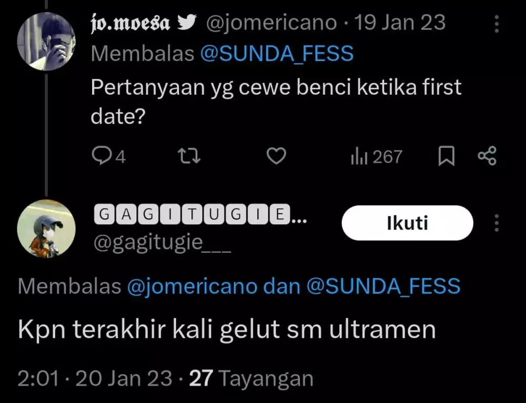Select the retweet icon below the tweet
The image size is (526, 403).
pos(188,156)
